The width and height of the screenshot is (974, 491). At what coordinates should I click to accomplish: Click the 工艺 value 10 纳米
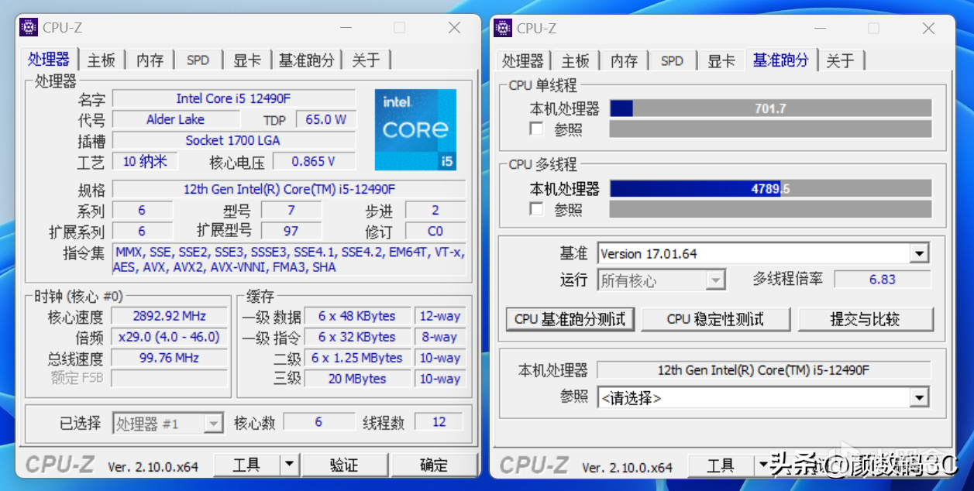(x=145, y=161)
